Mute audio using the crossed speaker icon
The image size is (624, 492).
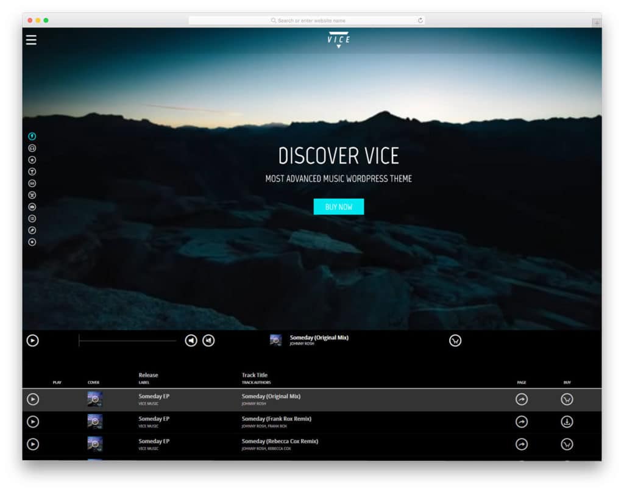pos(208,340)
